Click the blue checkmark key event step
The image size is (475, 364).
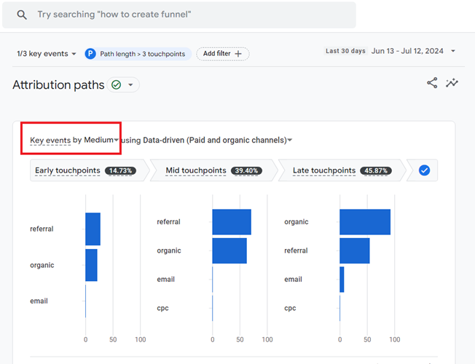[424, 170]
